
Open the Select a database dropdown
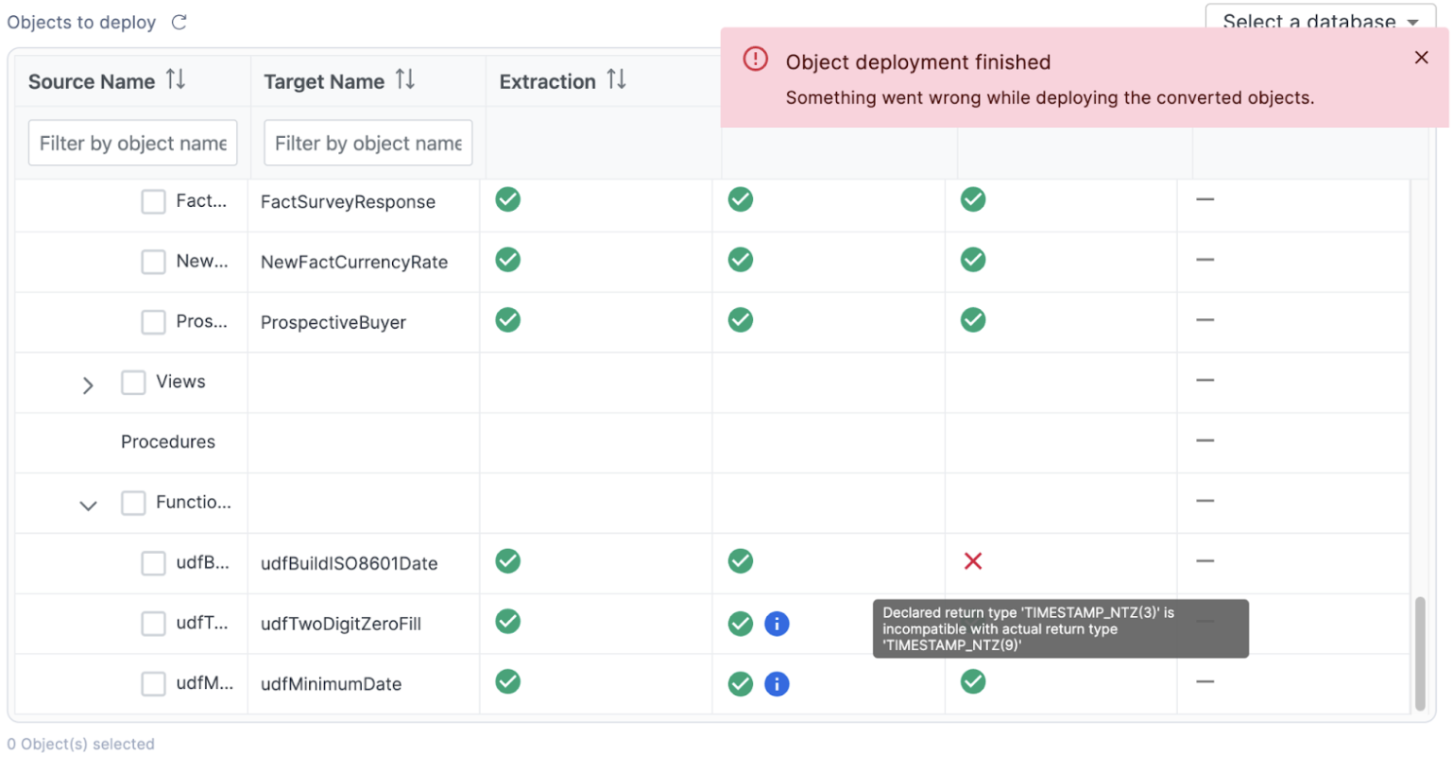[x=1319, y=21]
